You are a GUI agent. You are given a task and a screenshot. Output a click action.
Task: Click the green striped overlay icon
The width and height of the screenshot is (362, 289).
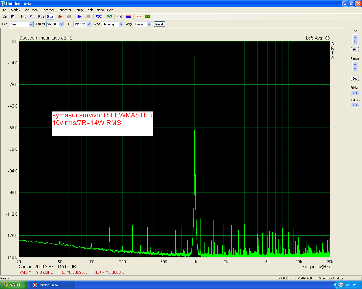pos(109,17)
